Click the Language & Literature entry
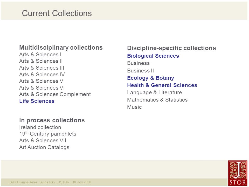Image resolution: width=249 pixels, height=187 pixels. pos(155,92)
